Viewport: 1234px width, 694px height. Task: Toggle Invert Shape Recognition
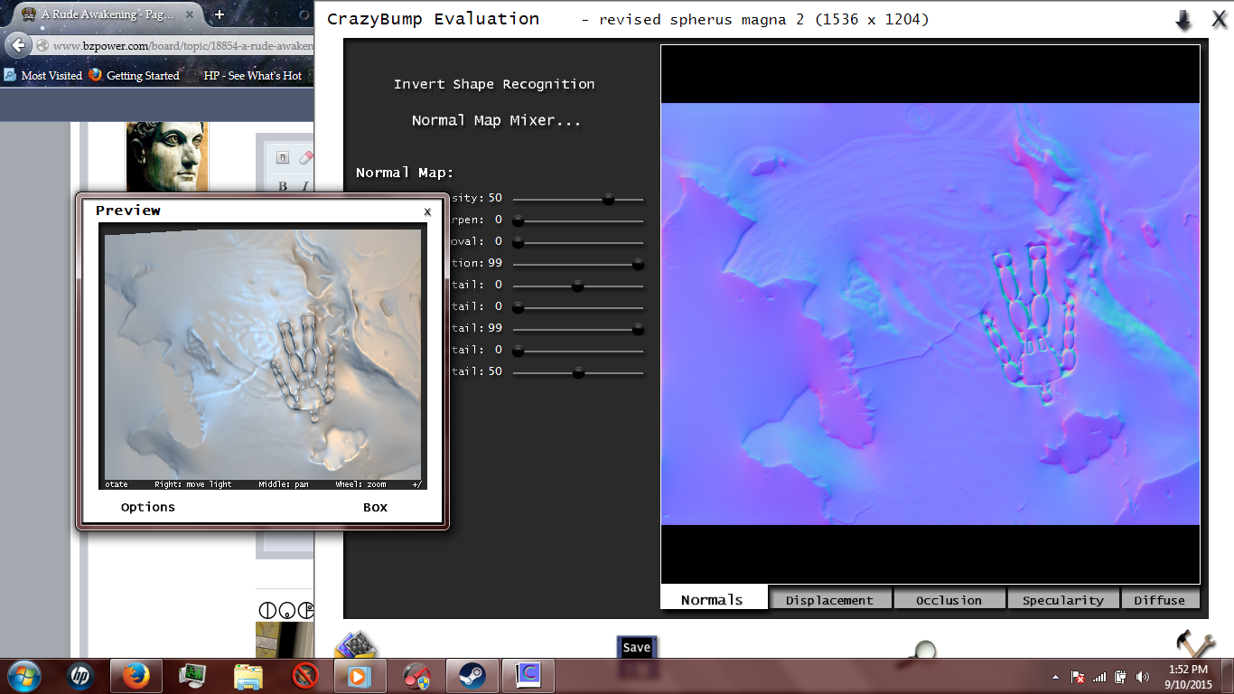pyautogui.click(x=493, y=84)
